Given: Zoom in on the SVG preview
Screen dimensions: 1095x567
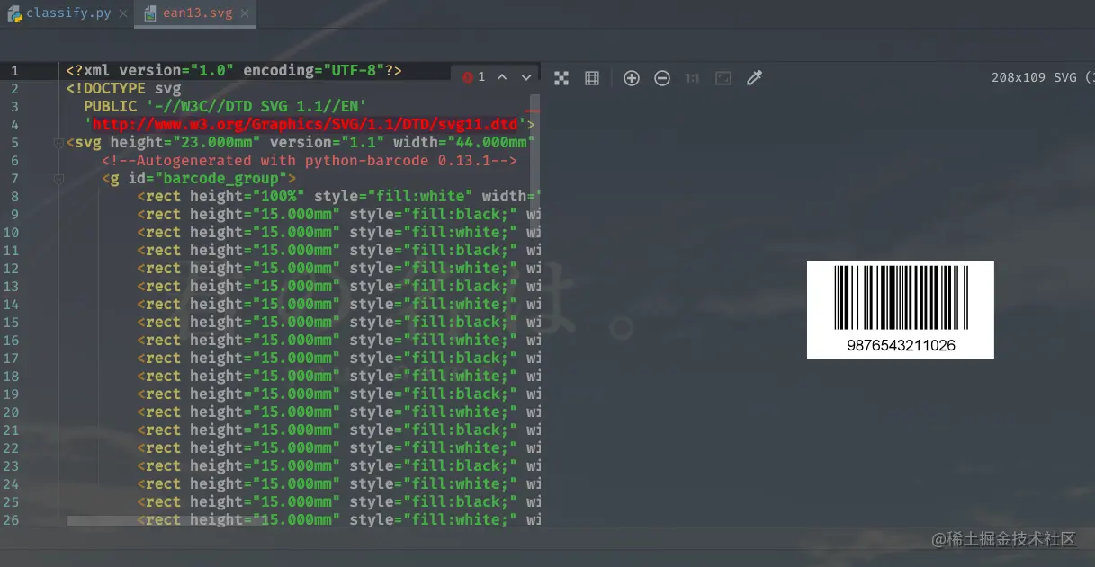Looking at the screenshot, I should coord(632,78).
